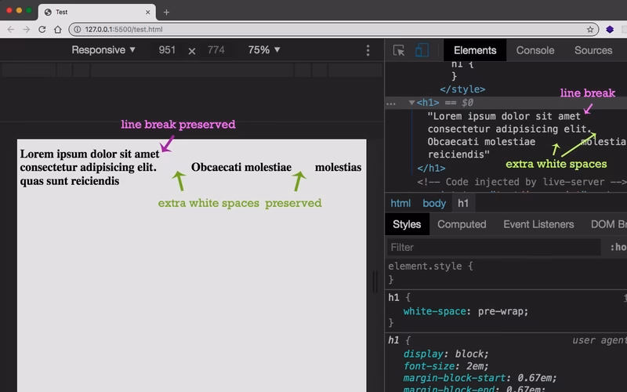Focus the Styles Filter input field
627x392 pixels.
coord(494,247)
